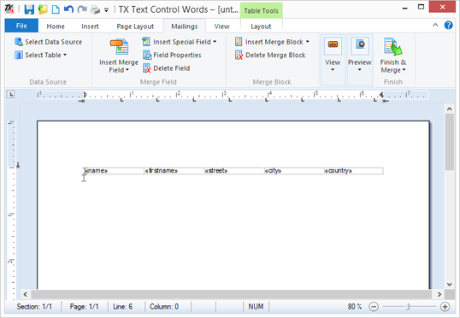Expand the Finish & Merge dropdown
460x318 pixels.
click(x=404, y=70)
